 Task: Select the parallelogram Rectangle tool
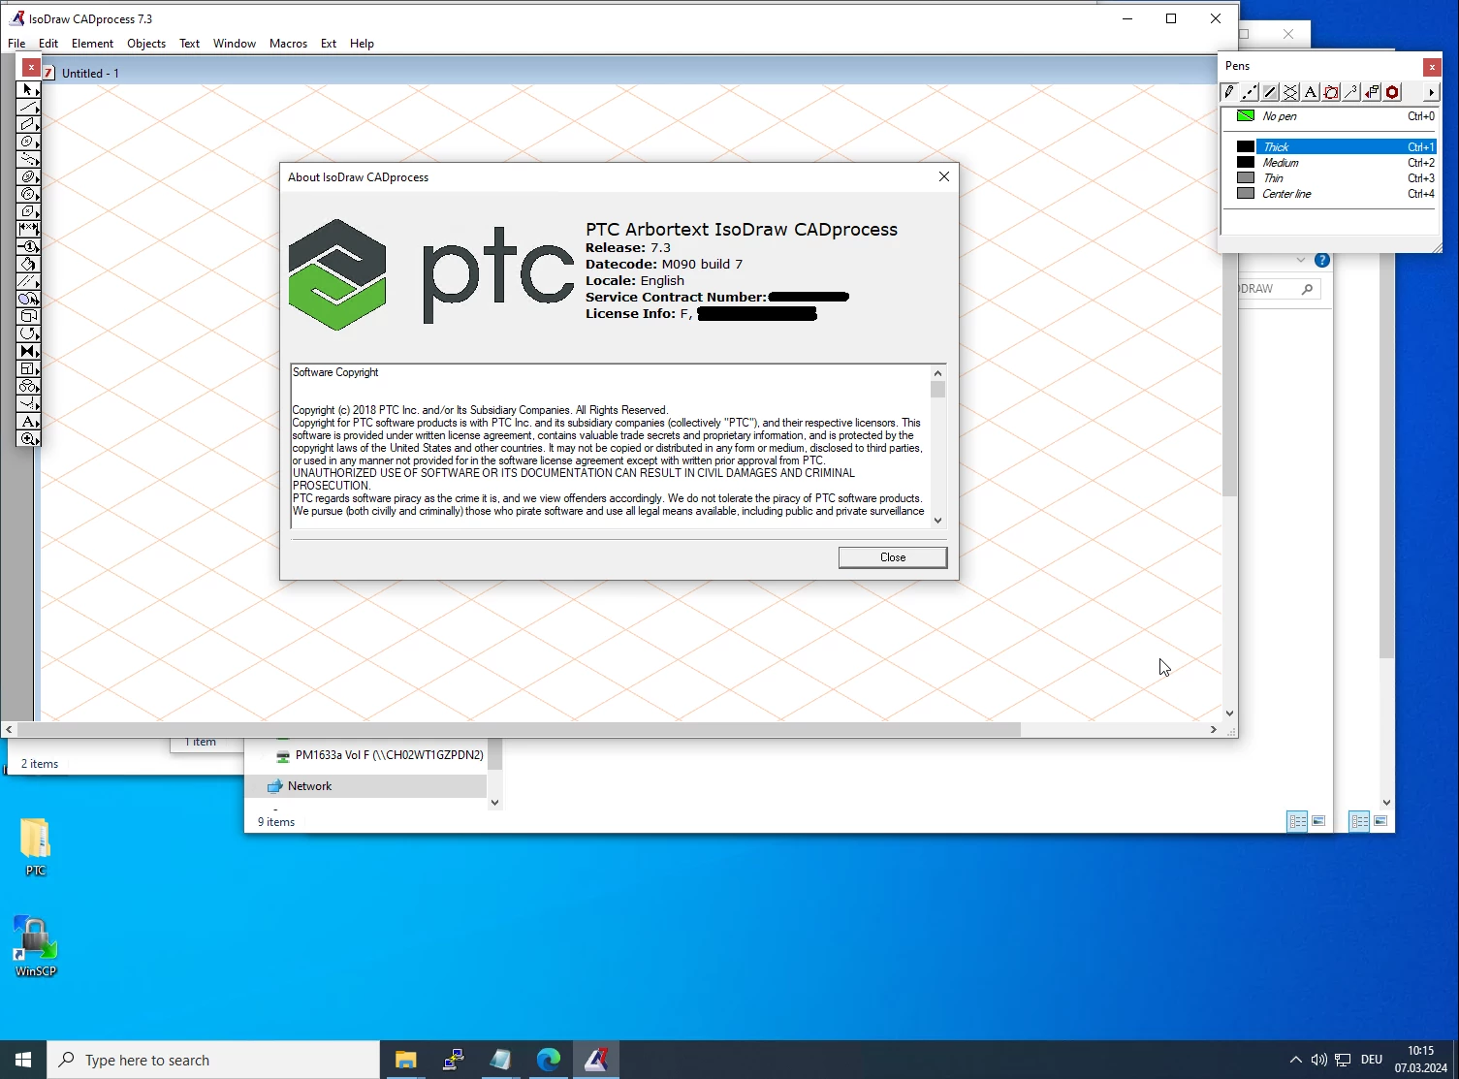29,124
